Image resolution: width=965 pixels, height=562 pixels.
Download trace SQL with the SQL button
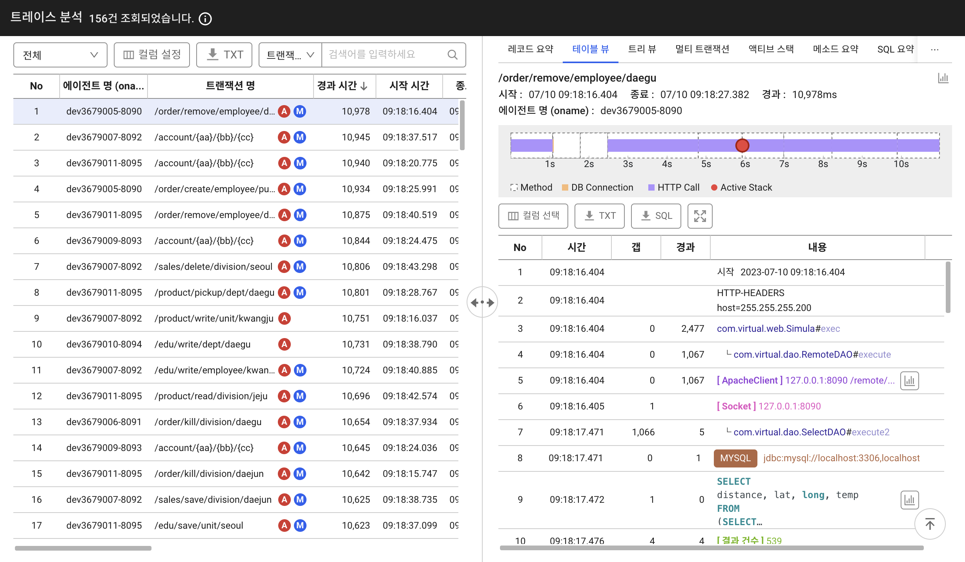(656, 216)
